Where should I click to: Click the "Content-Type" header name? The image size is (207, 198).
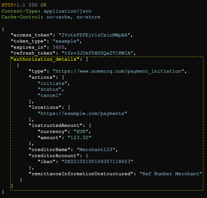click(19, 11)
